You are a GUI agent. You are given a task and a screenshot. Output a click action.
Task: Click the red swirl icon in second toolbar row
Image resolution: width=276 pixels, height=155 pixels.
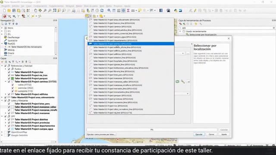[4, 16]
